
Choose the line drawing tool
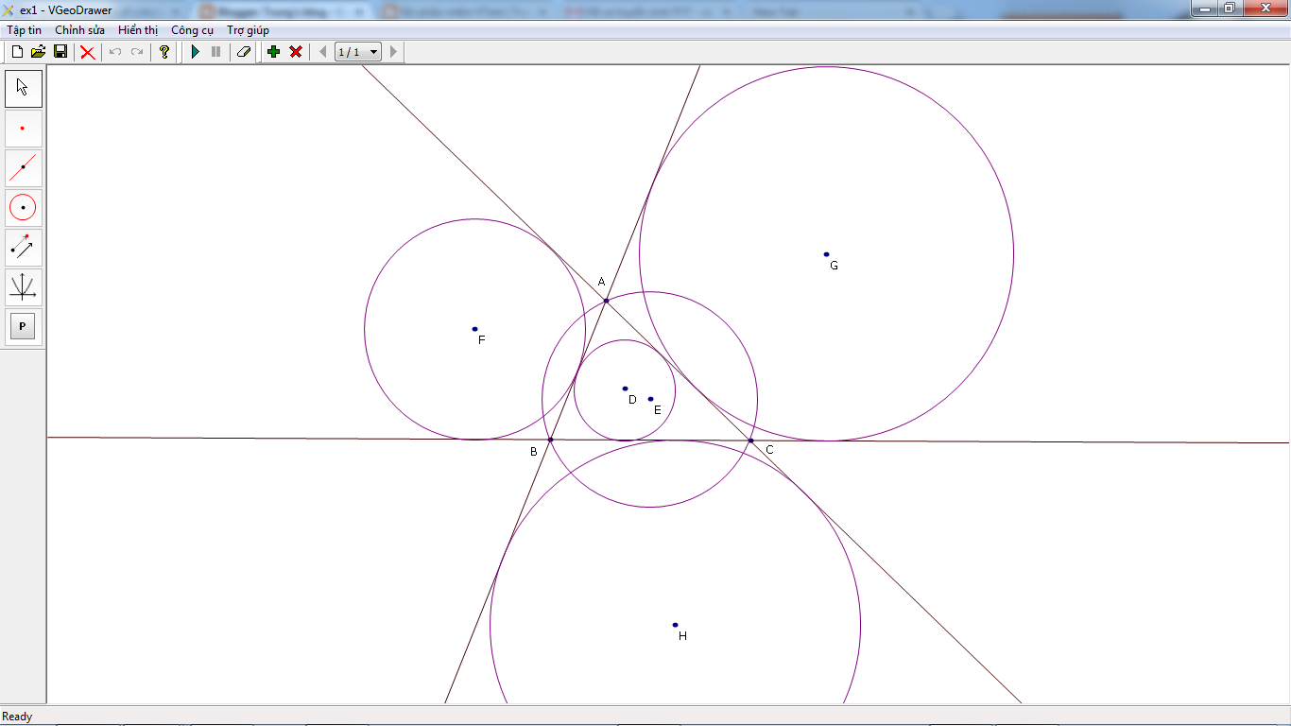[x=22, y=168]
